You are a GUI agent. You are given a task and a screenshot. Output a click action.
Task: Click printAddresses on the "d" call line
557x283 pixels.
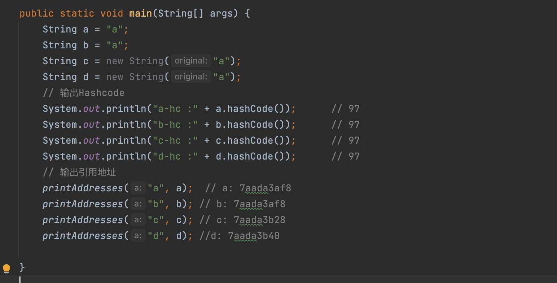[83, 236]
